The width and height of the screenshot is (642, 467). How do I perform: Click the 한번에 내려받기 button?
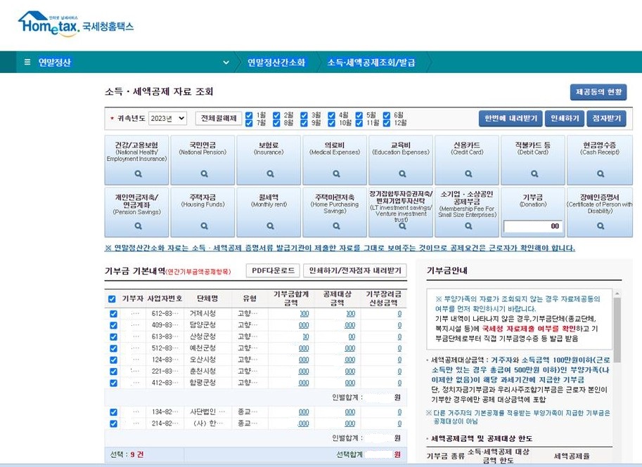coord(510,119)
